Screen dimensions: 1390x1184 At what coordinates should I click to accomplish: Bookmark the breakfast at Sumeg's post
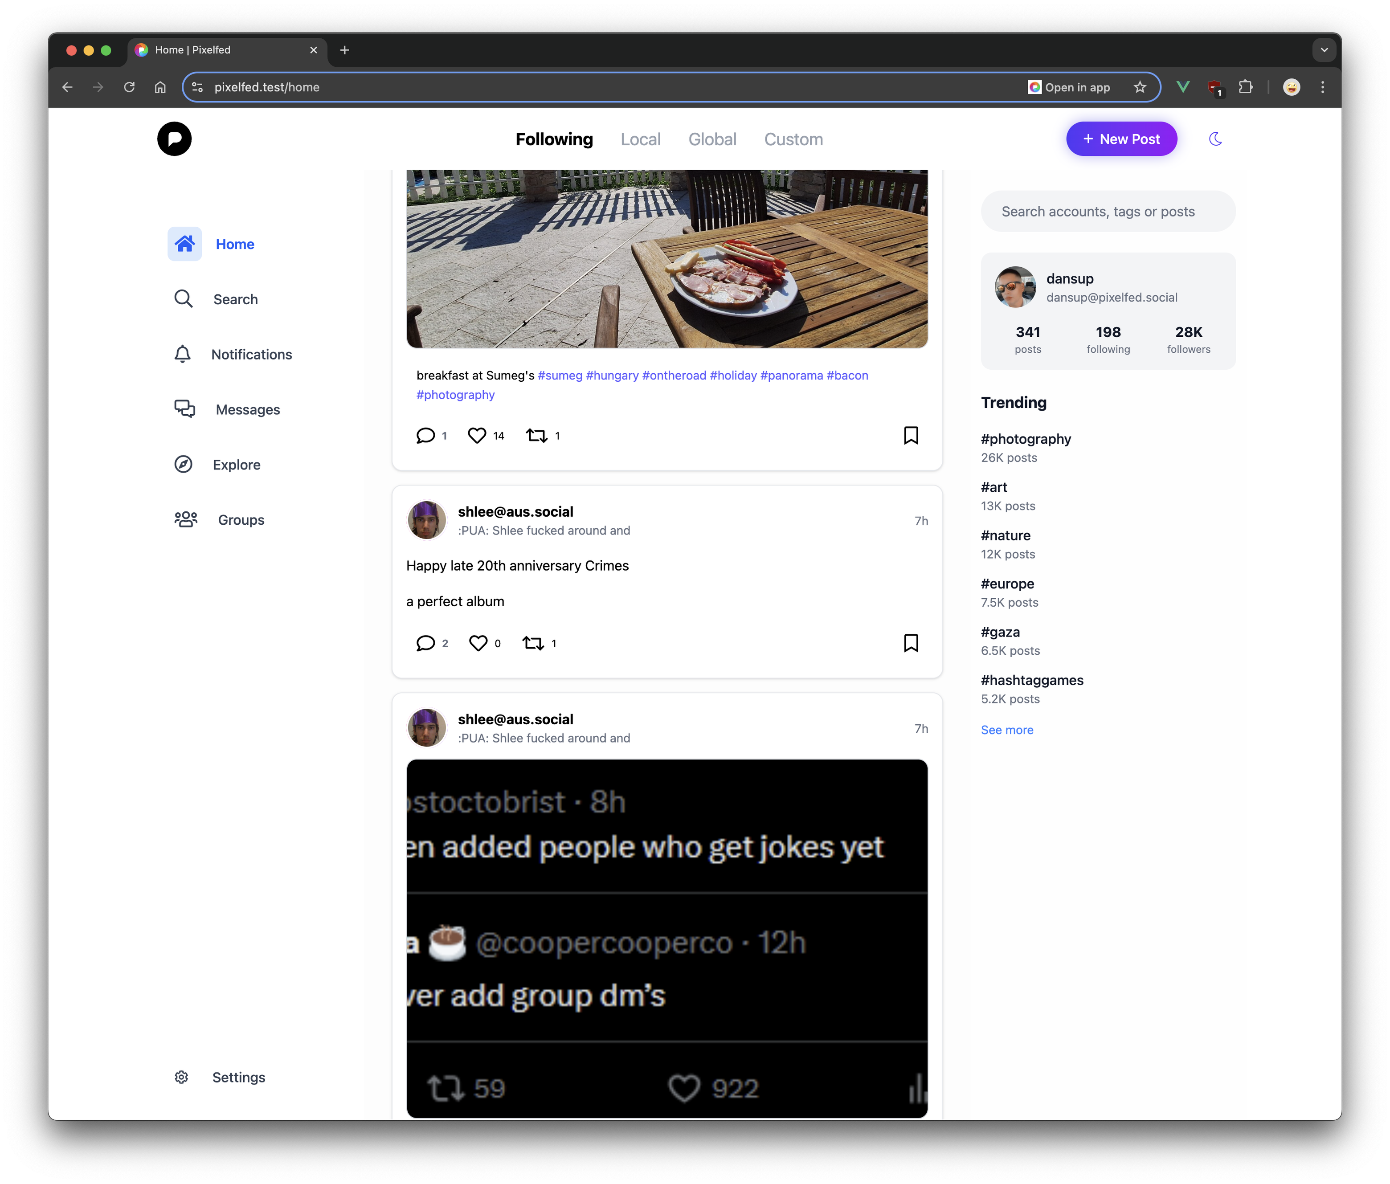[910, 435]
